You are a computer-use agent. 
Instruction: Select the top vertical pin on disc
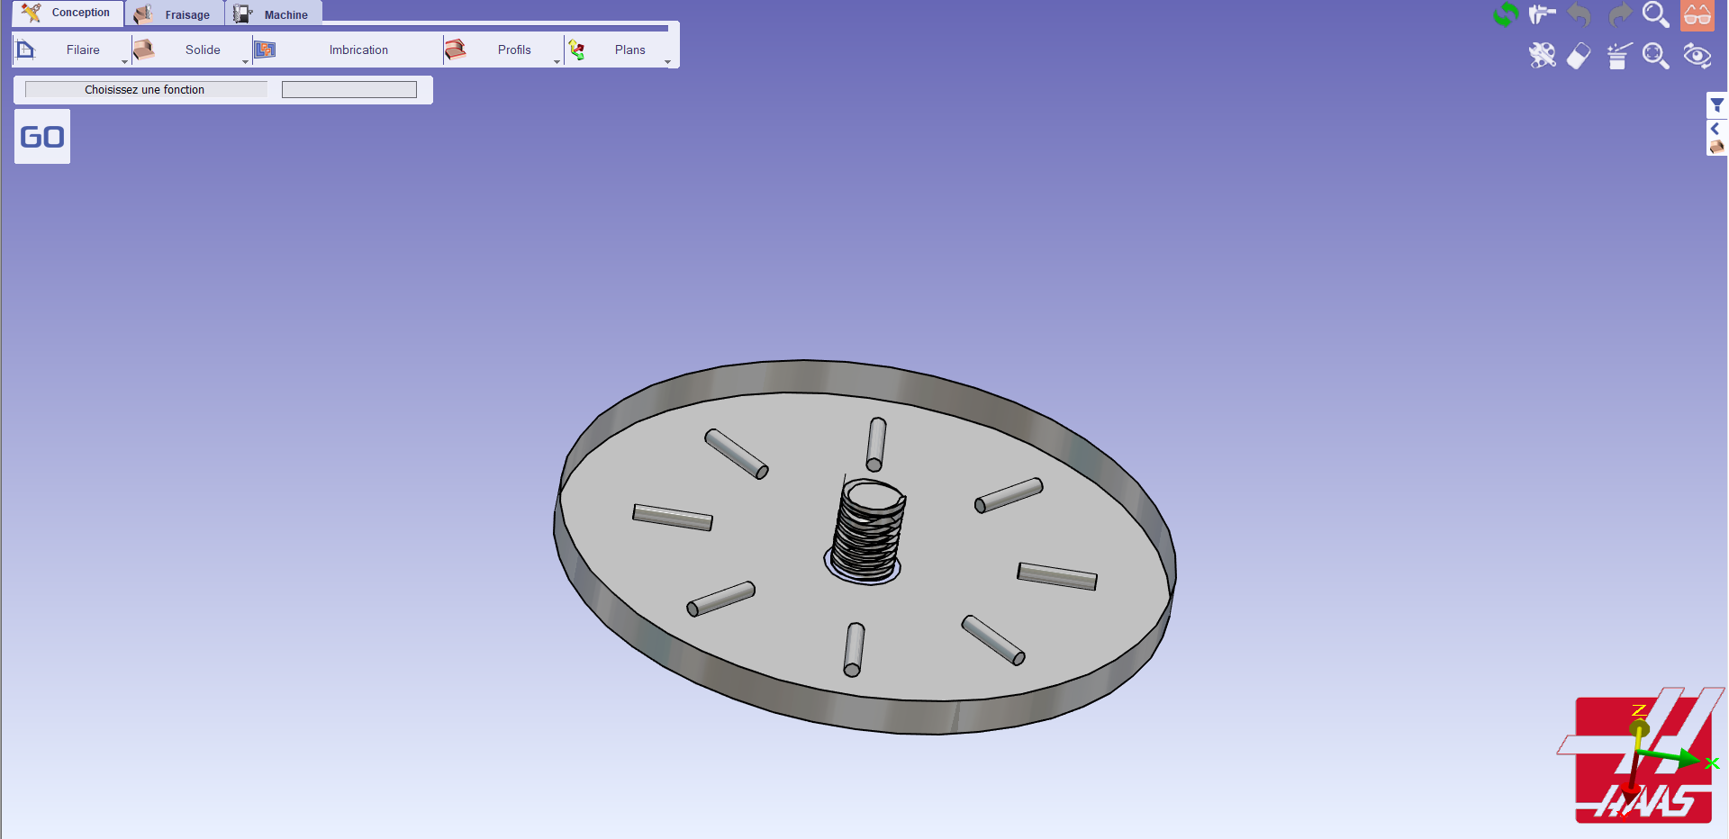[876, 444]
